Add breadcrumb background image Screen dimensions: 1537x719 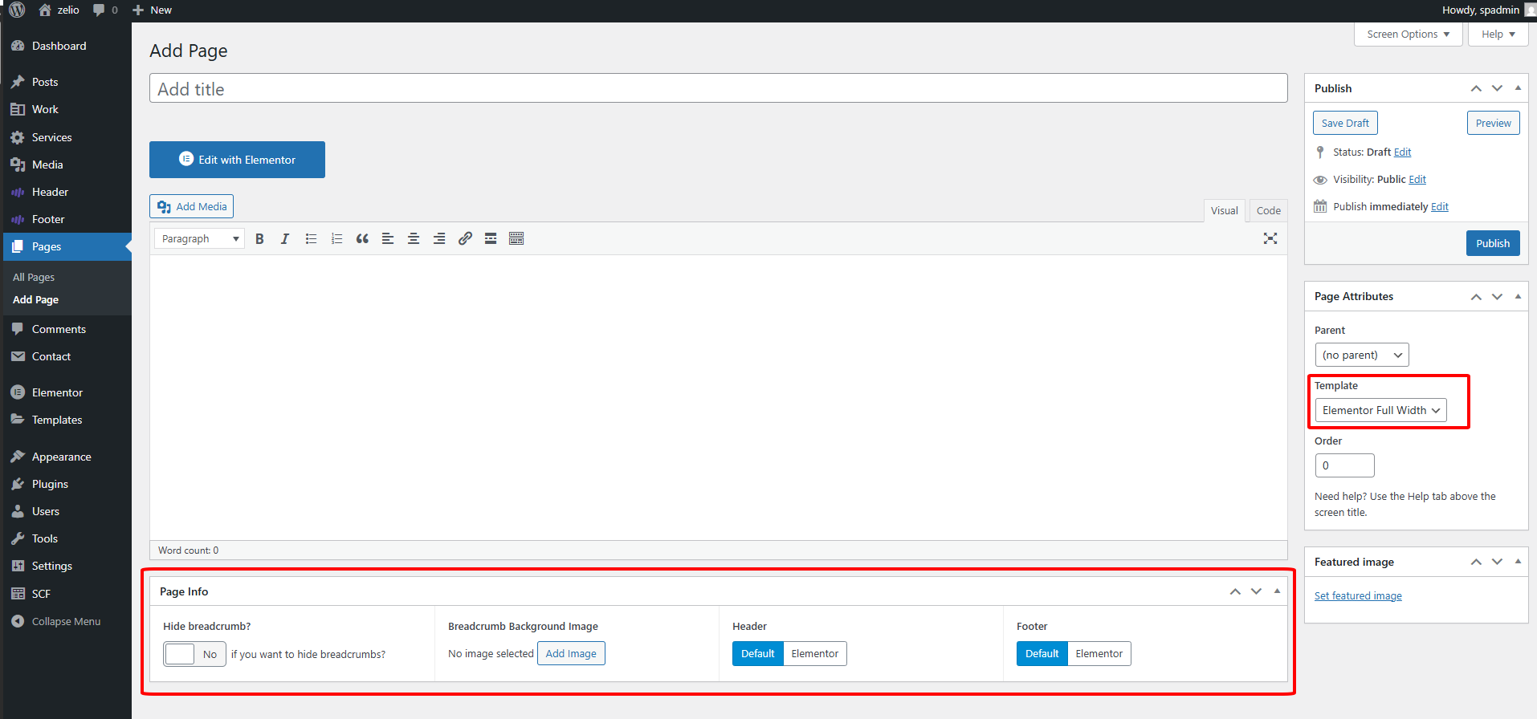pyautogui.click(x=571, y=653)
